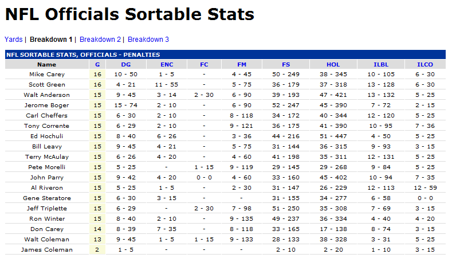Image resolution: width=452 pixels, height=262 pixels.
Task: Switch to Breakdown 2 view
Action: 100,40
